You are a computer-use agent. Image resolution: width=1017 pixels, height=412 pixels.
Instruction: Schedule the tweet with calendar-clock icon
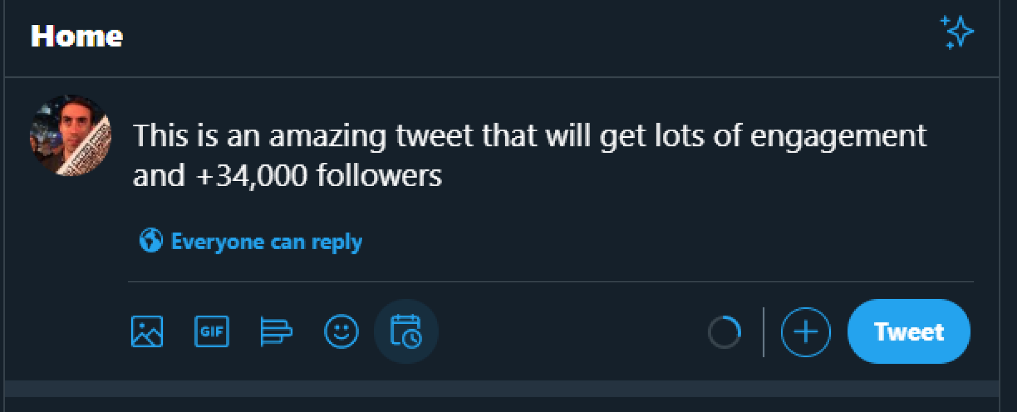pyautogui.click(x=406, y=332)
